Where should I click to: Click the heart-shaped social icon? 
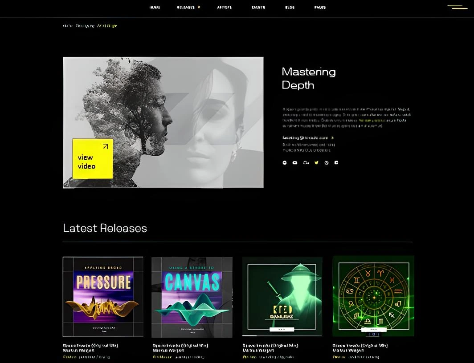point(327,163)
